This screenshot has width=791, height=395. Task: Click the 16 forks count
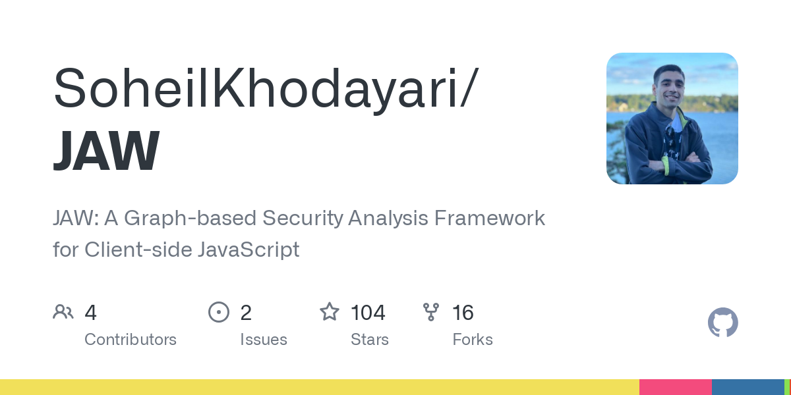coord(463,313)
